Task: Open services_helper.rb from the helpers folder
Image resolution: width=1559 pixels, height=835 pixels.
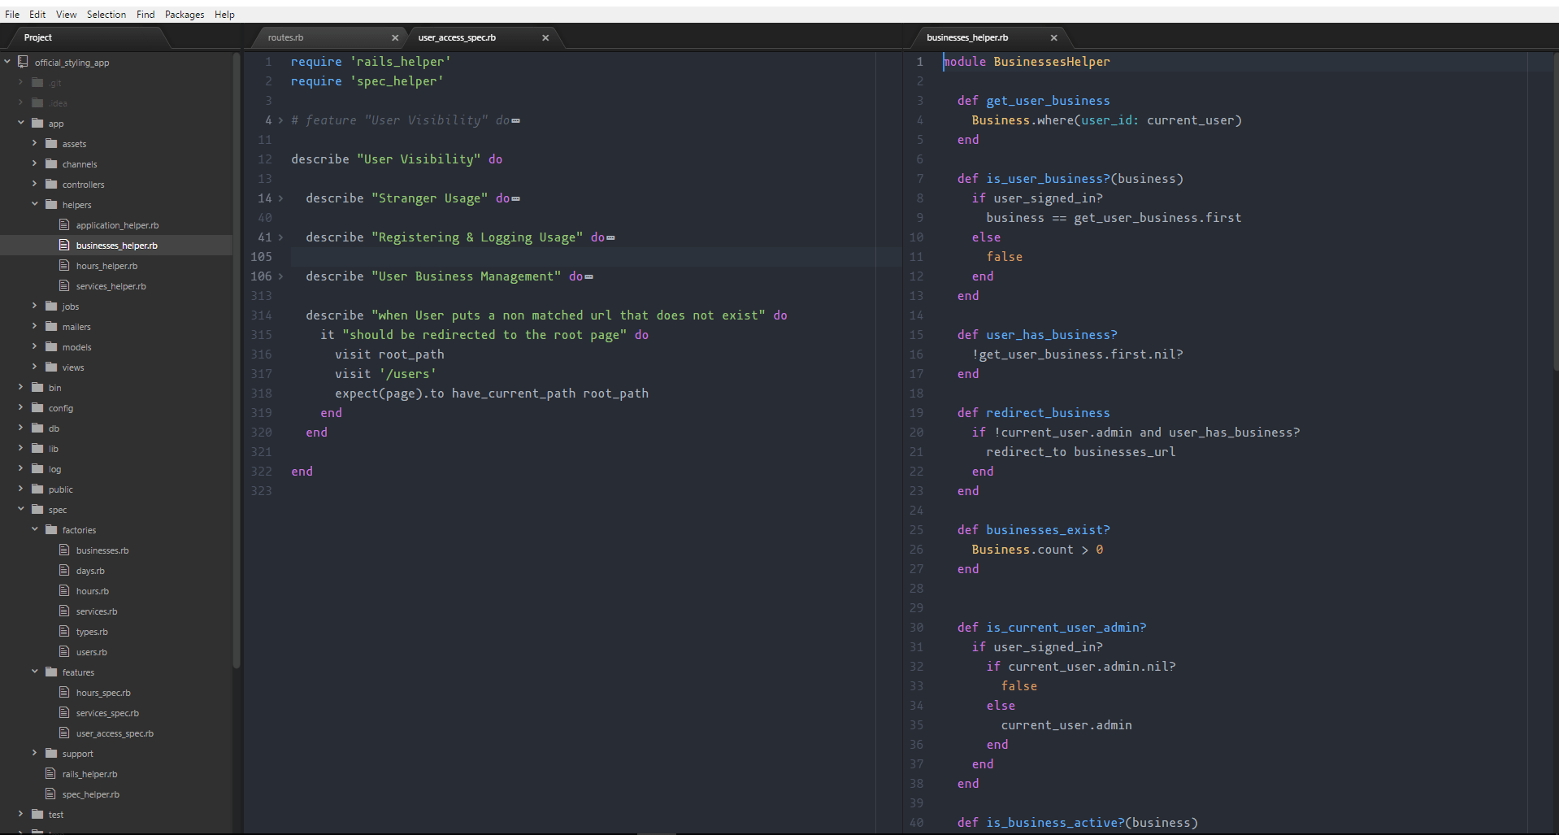Action: 111,286
